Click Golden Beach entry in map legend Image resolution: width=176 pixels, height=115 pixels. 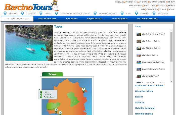point(50,97)
